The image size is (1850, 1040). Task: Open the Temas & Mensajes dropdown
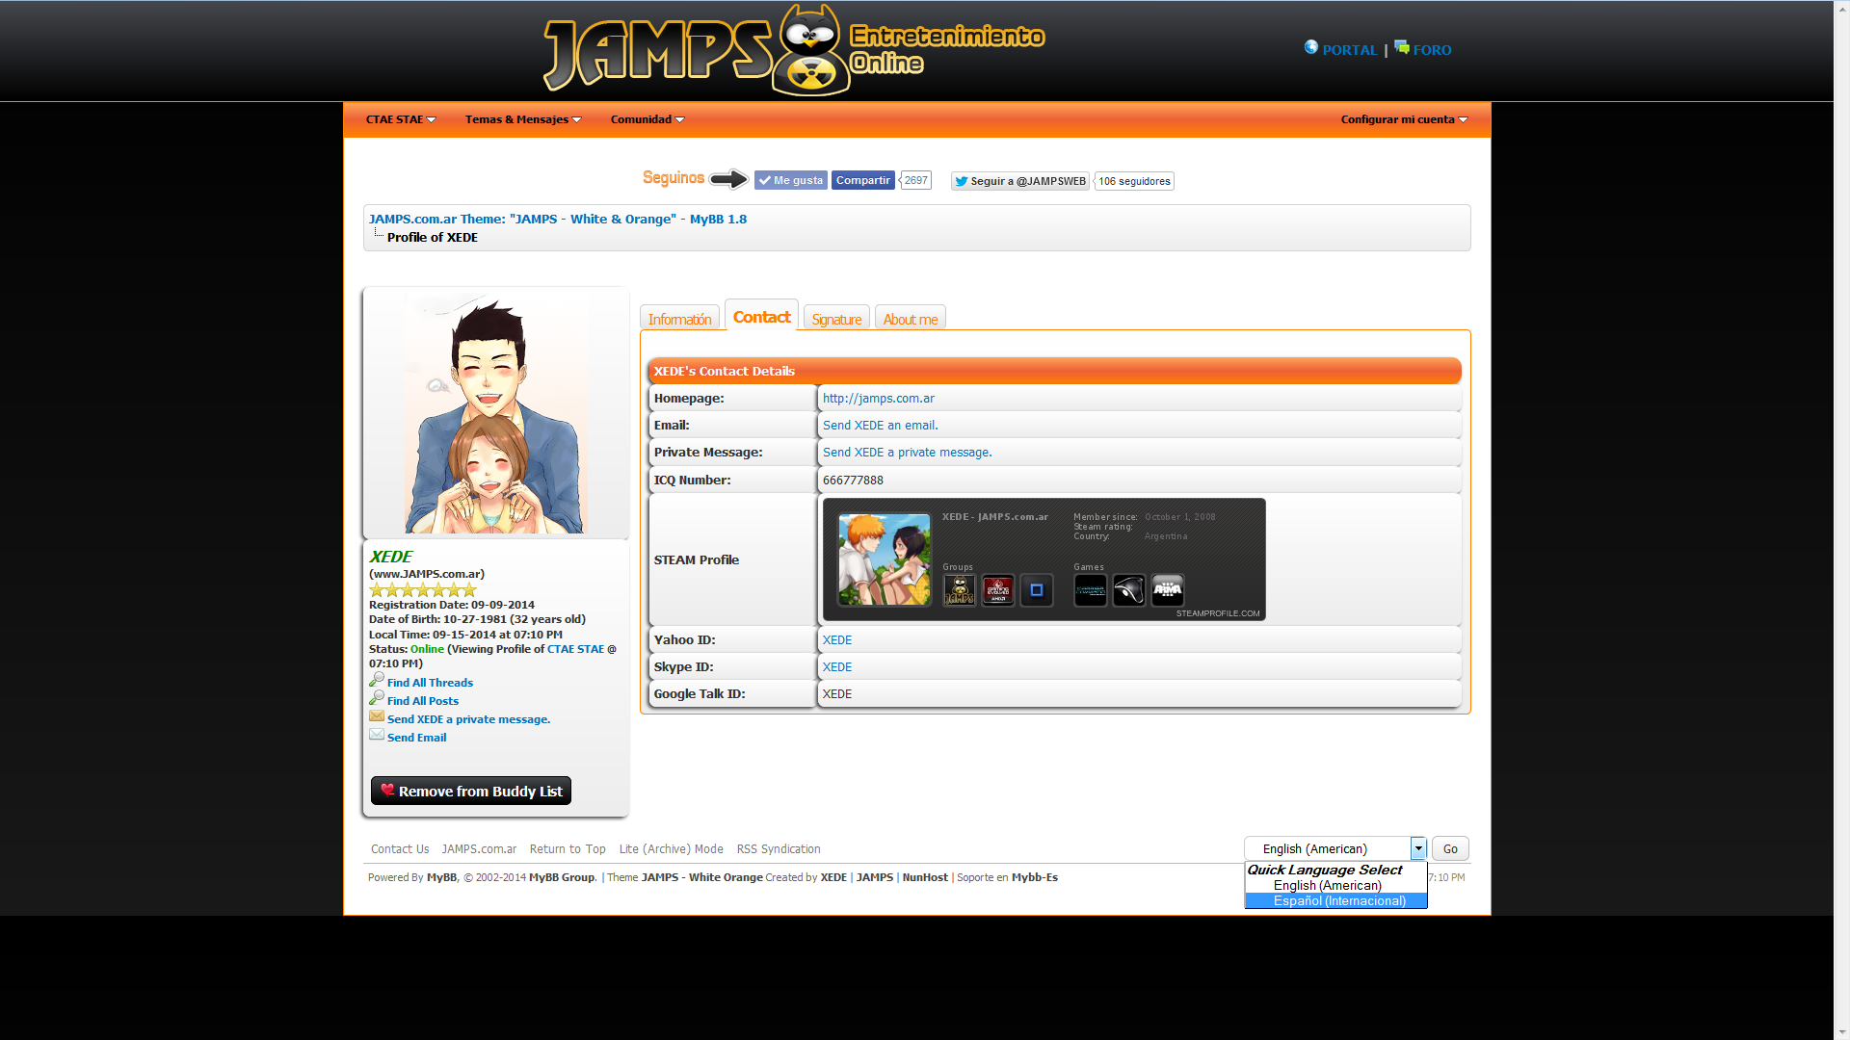point(522,119)
